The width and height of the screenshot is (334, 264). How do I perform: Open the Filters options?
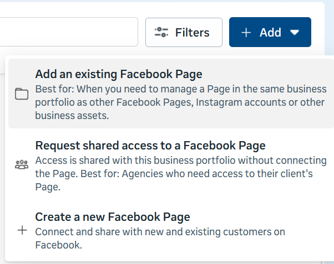pos(184,33)
